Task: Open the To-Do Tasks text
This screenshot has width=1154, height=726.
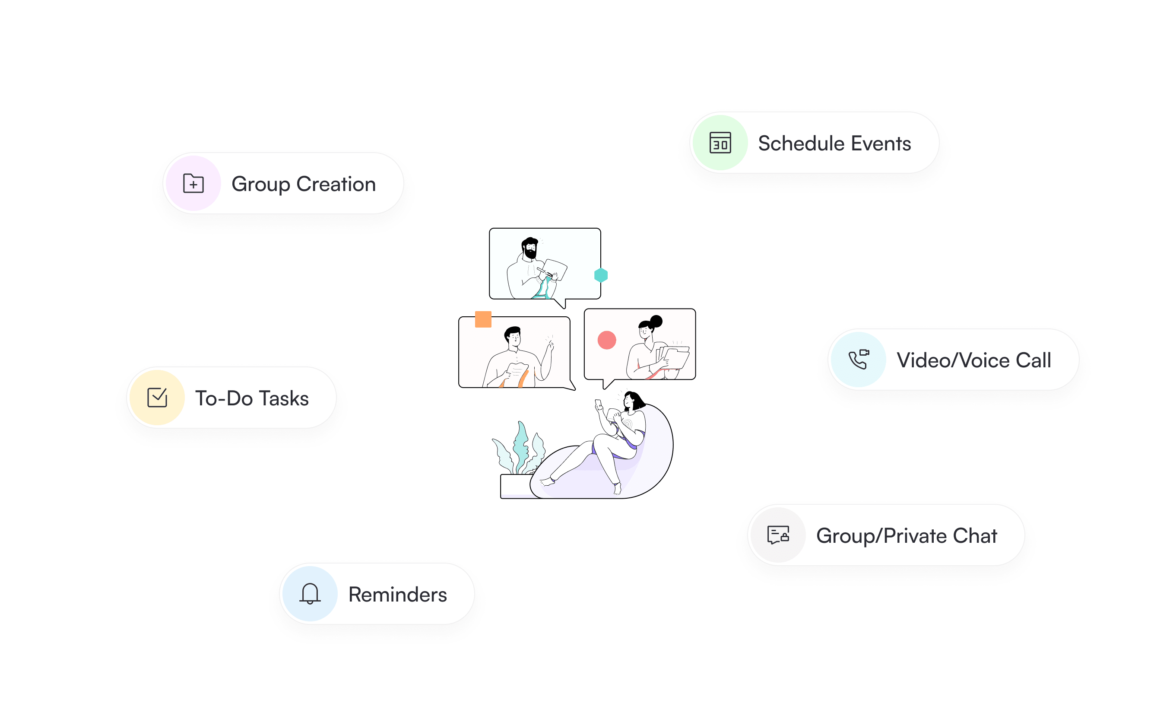Action: pos(252,398)
